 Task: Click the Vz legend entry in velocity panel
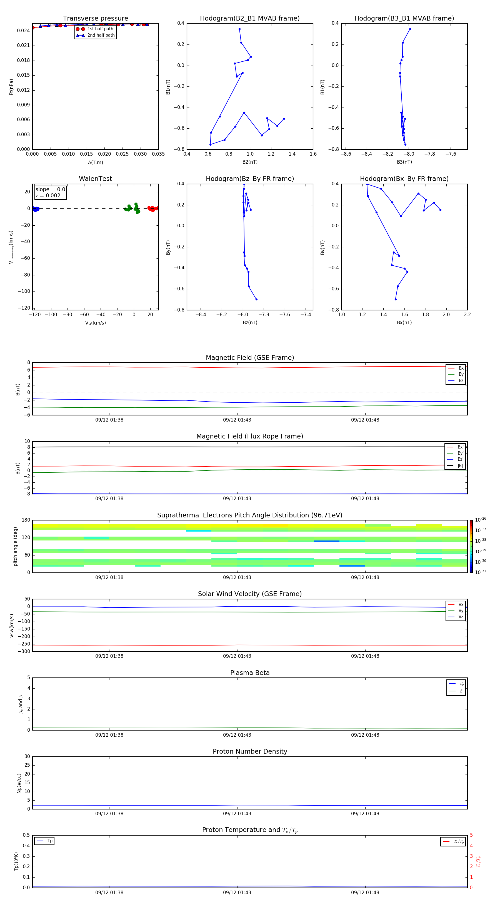point(456,617)
